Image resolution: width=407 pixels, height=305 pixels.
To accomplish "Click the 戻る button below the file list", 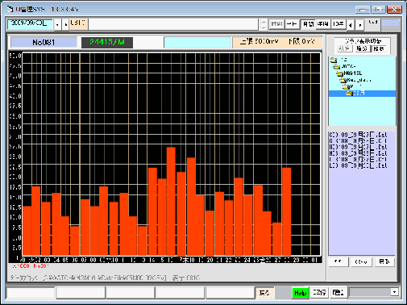I will pyautogui.click(x=384, y=261).
